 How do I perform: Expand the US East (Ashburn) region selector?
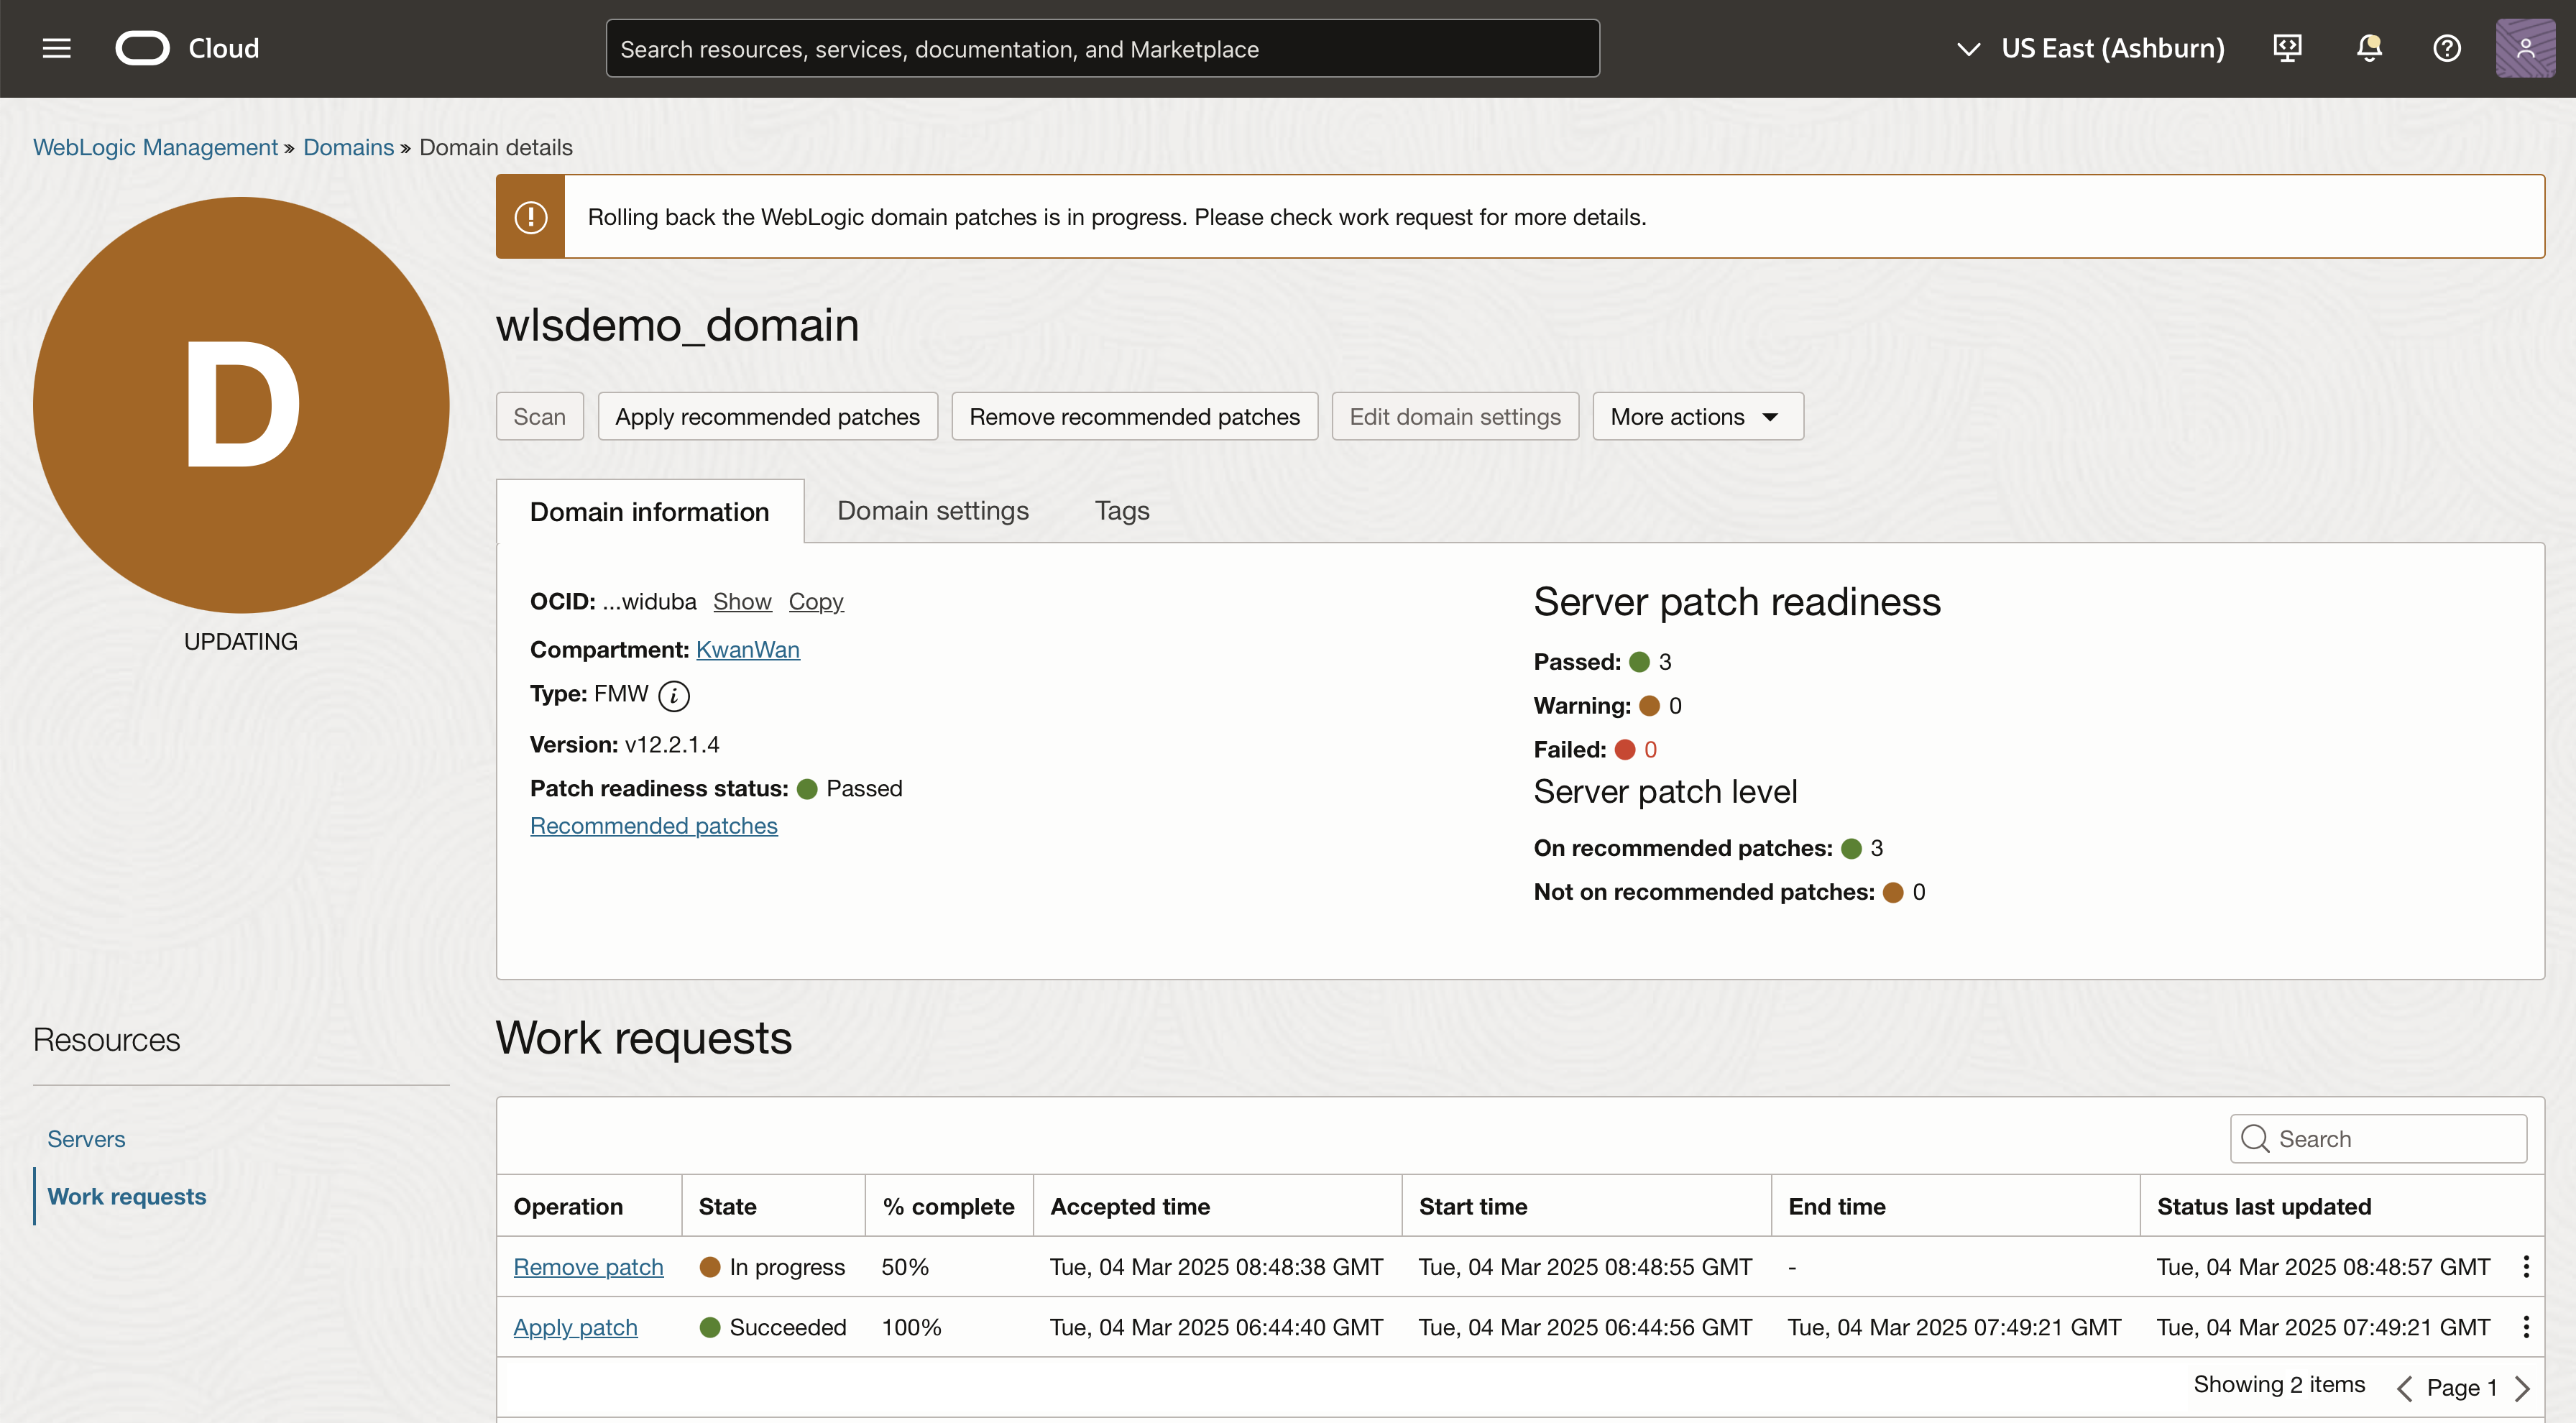click(x=1968, y=47)
